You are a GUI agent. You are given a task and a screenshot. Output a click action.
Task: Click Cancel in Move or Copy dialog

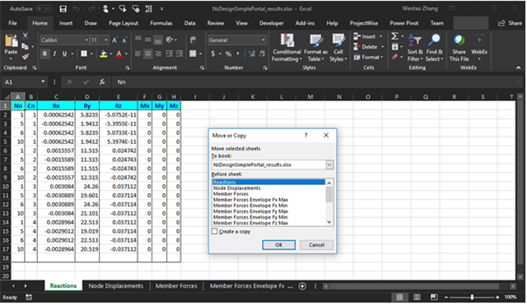coord(316,245)
